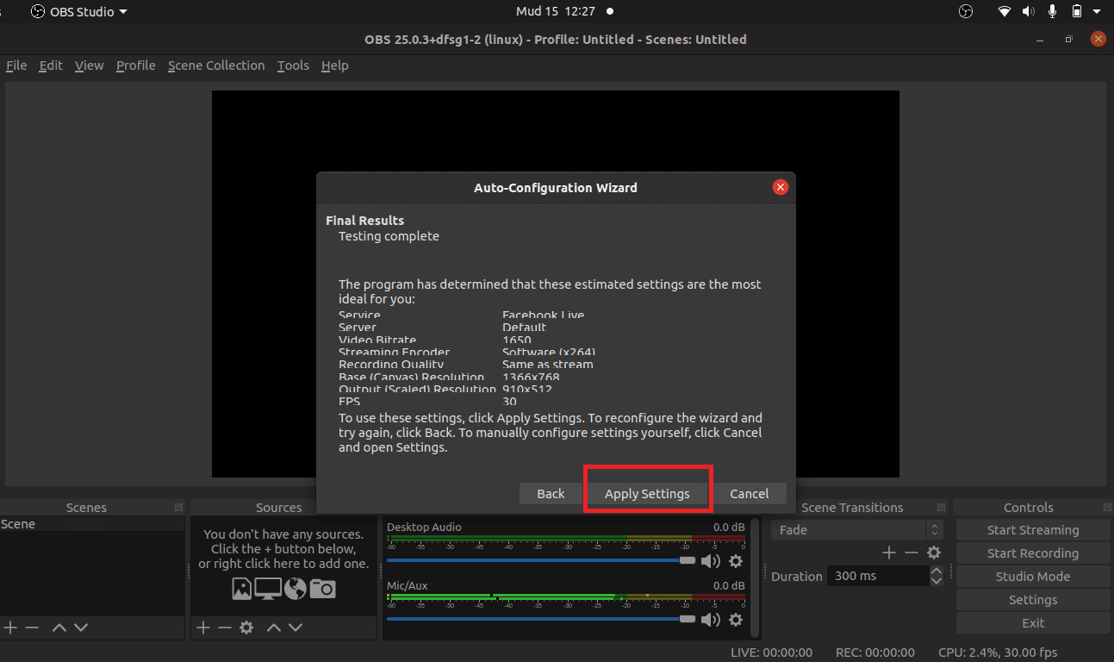Open transition properties gear icon
Viewport: 1114px width, 662px height.
(x=934, y=553)
